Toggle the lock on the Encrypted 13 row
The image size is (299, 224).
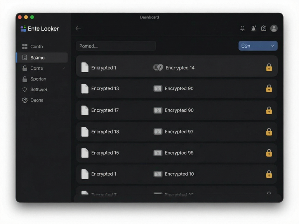[269, 88]
